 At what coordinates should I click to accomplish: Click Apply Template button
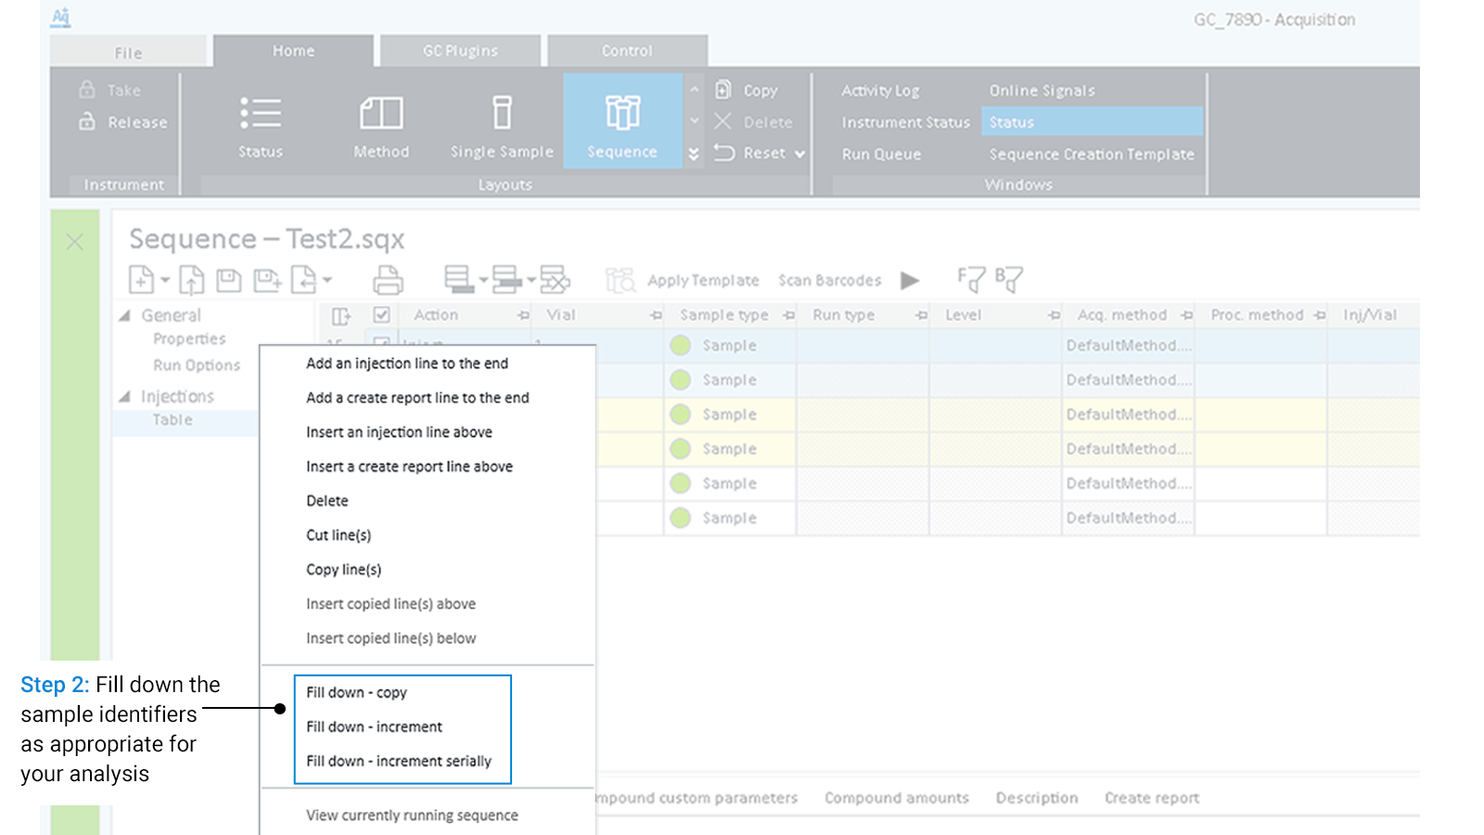point(702,280)
